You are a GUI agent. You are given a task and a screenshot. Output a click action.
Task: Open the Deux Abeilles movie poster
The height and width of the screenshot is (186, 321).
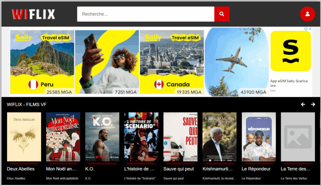coord(24,137)
